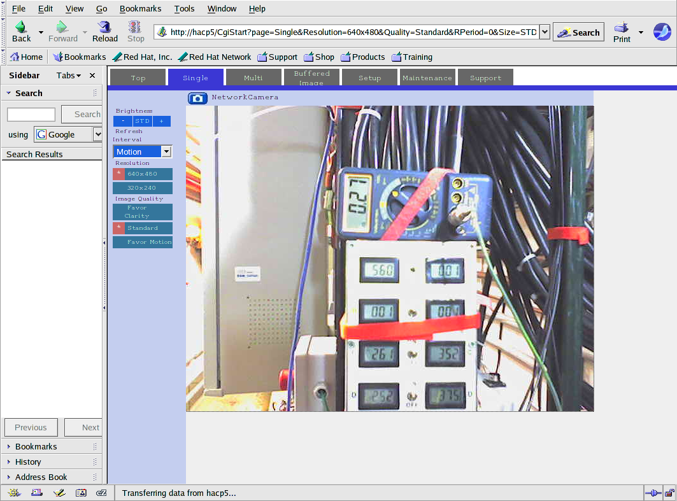Increase brightness with plus button
Image resolution: width=677 pixels, height=501 pixels.
tap(162, 121)
